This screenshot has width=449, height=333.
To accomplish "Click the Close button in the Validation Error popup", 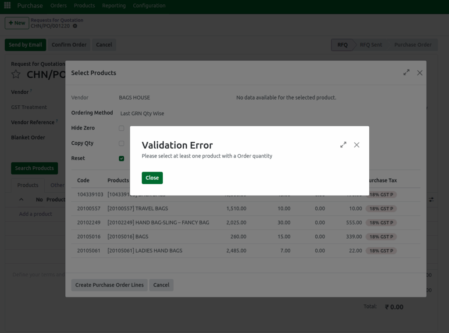I will pyautogui.click(x=152, y=178).
